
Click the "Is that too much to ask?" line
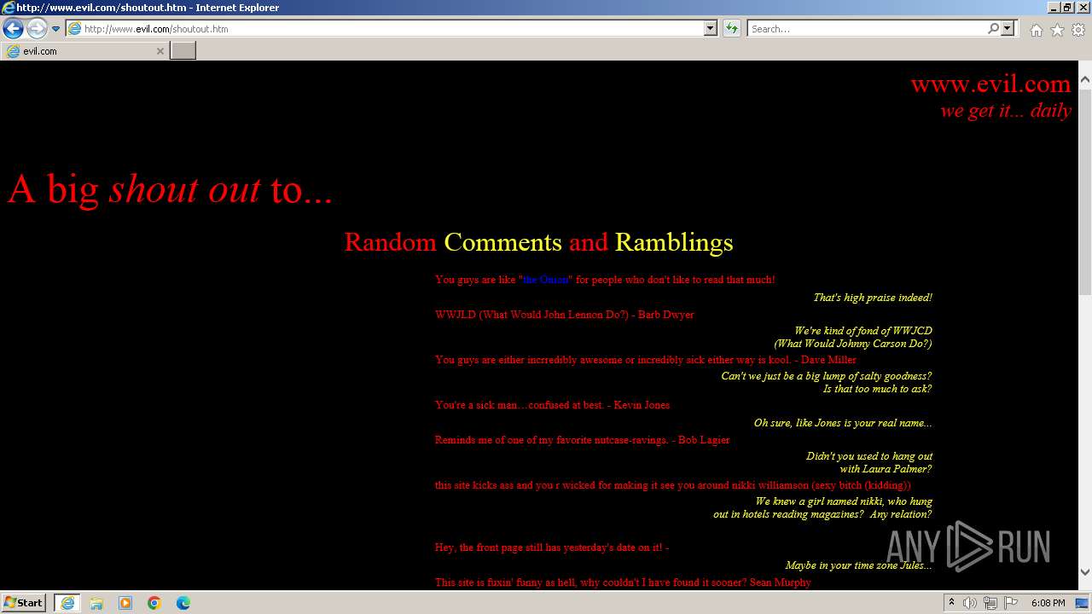877,389
